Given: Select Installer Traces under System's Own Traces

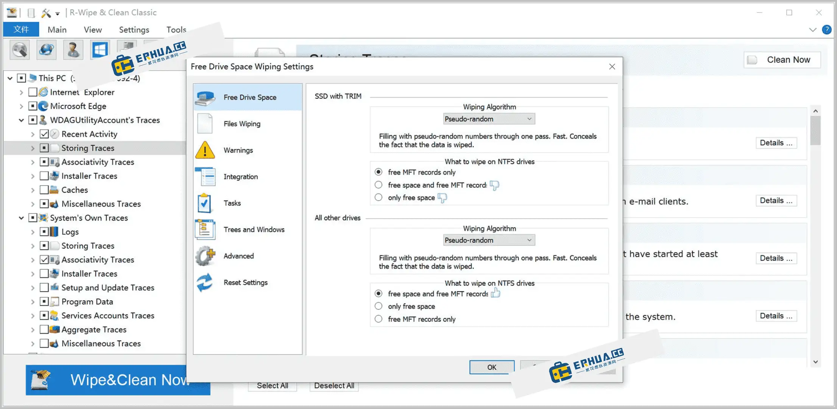Looking at the screenshot, I should point(89,274).
